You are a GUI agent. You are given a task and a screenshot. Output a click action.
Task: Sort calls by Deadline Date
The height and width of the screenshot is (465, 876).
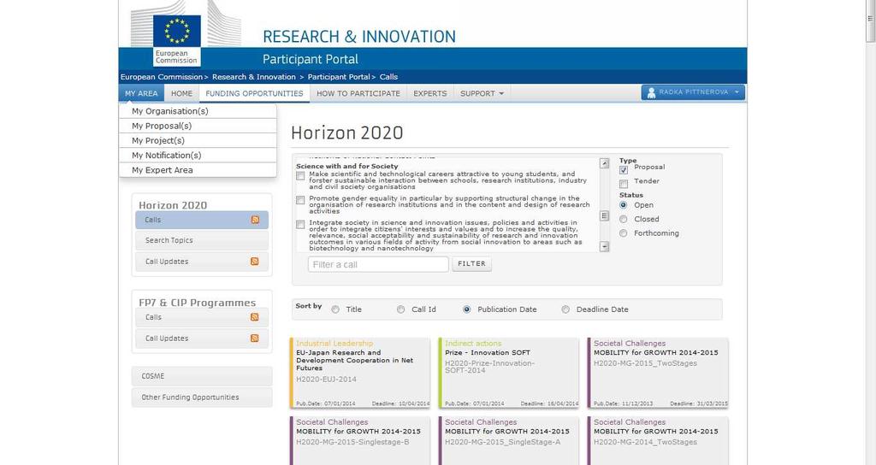565,309
